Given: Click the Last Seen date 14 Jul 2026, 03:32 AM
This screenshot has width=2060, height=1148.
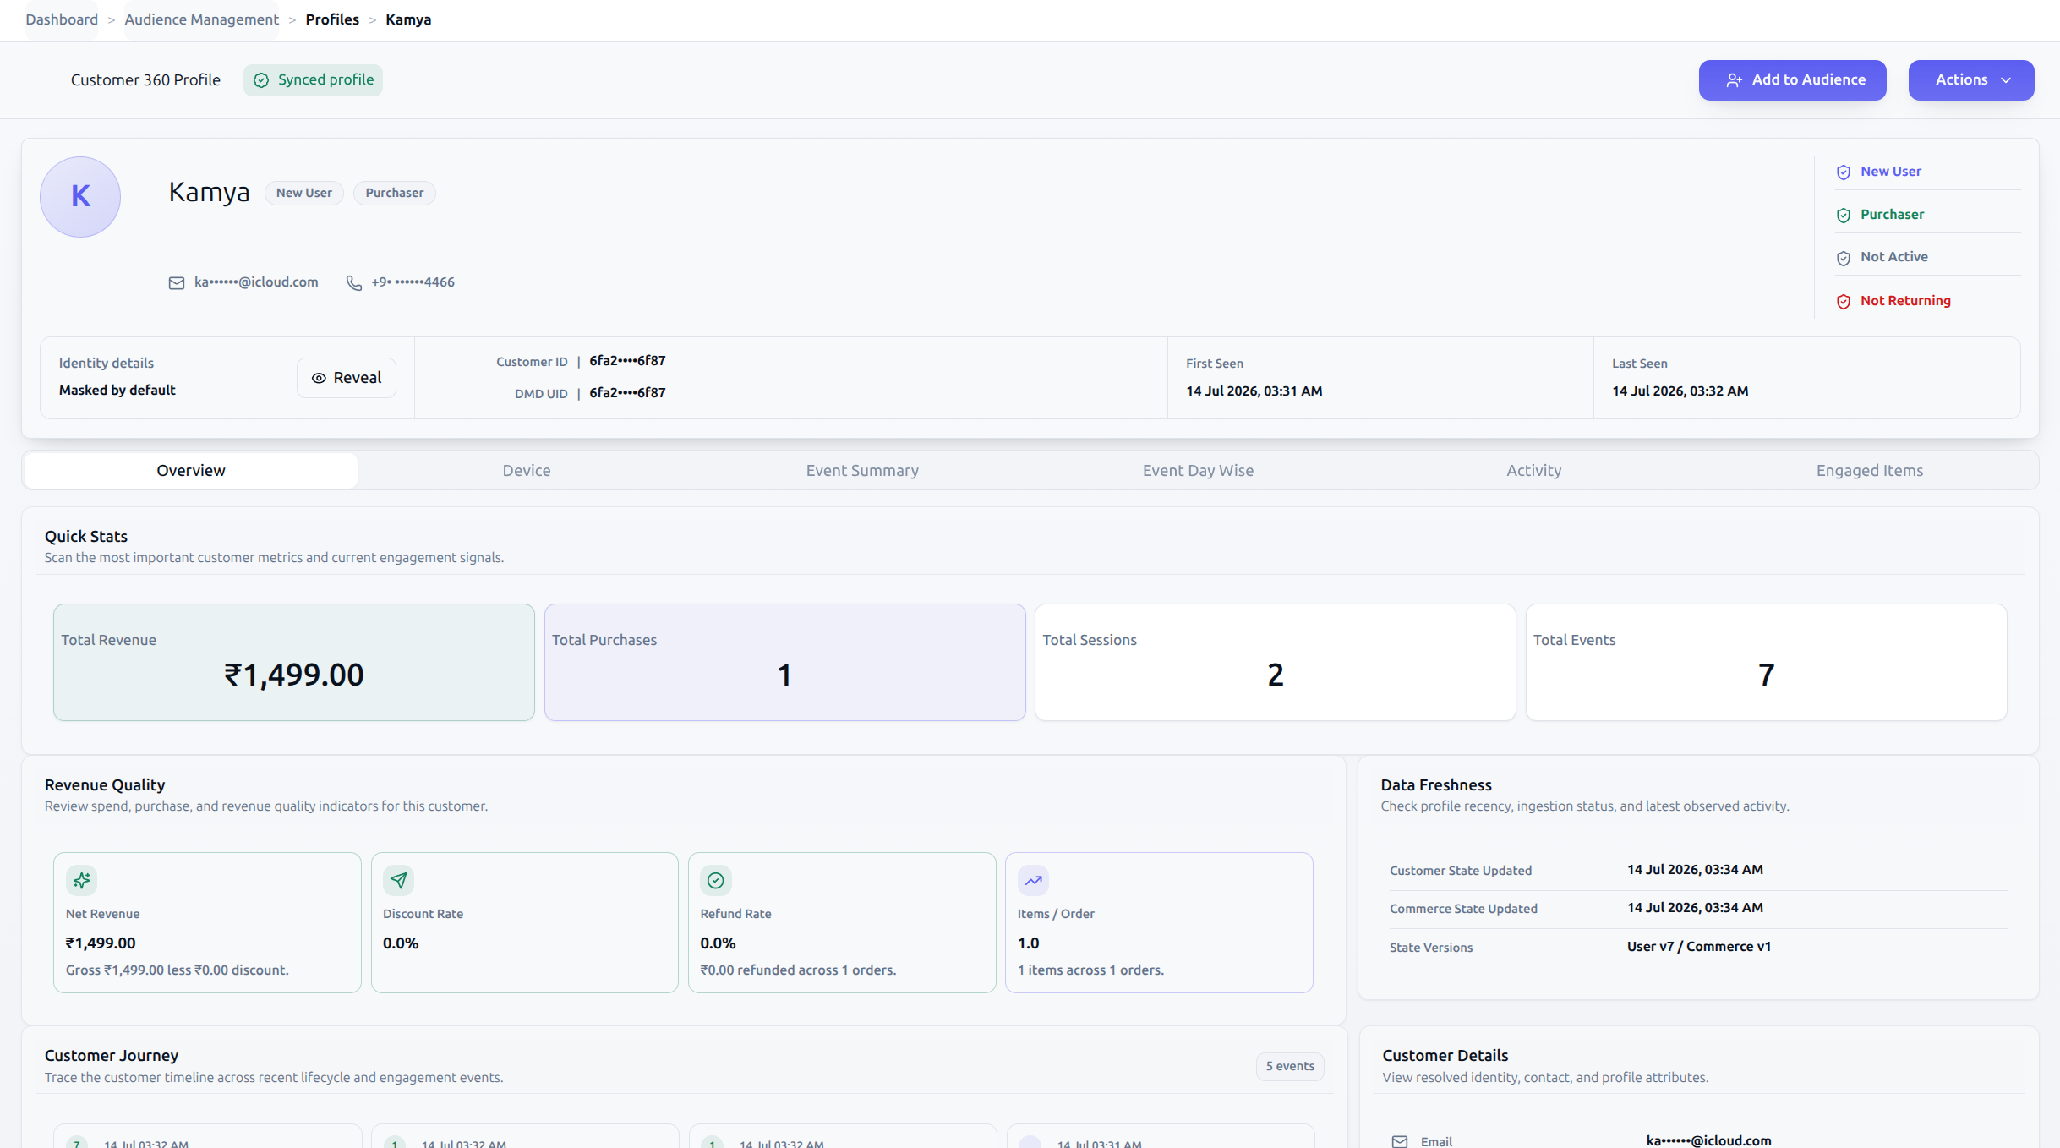Looking at the screenshot, I should point(1680,391).
